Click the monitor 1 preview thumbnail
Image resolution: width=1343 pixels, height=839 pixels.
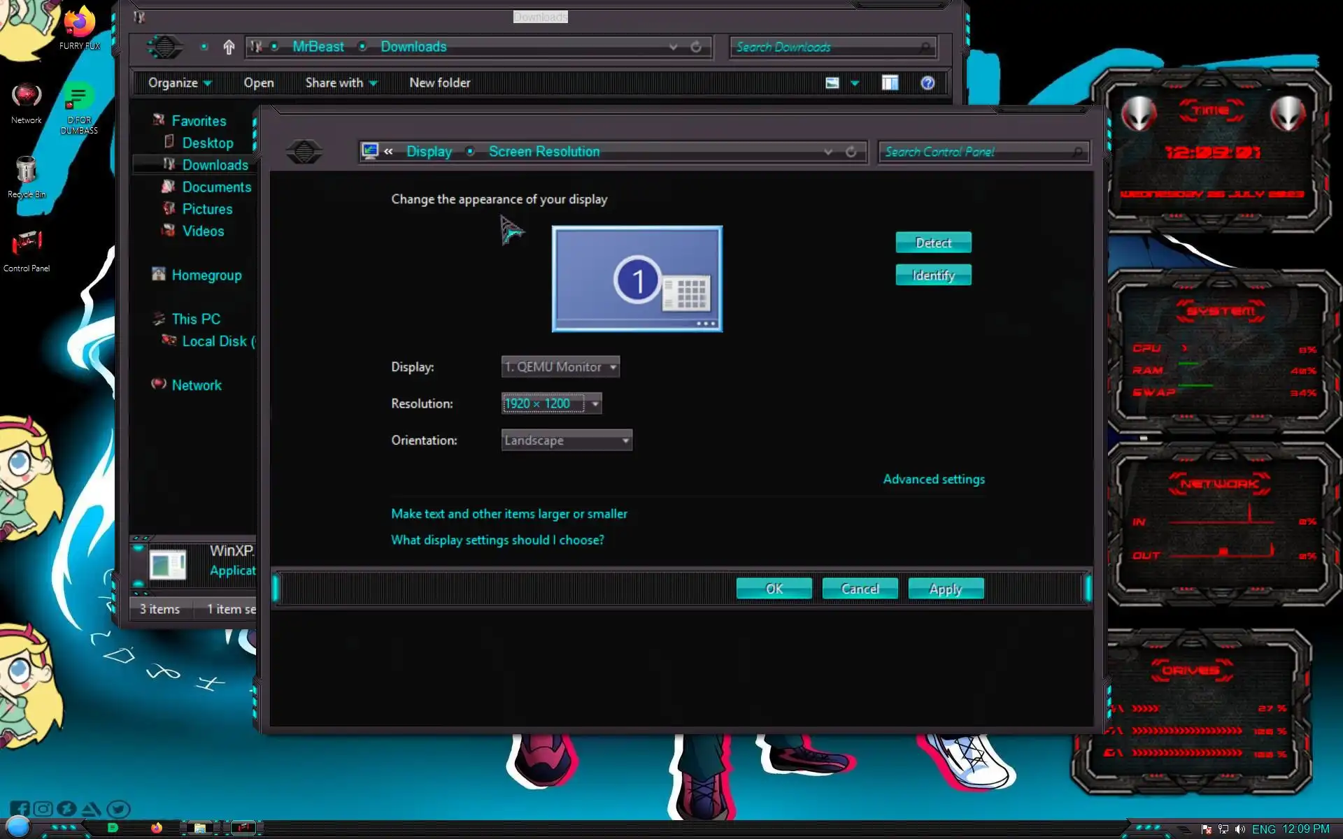[637, 278]
